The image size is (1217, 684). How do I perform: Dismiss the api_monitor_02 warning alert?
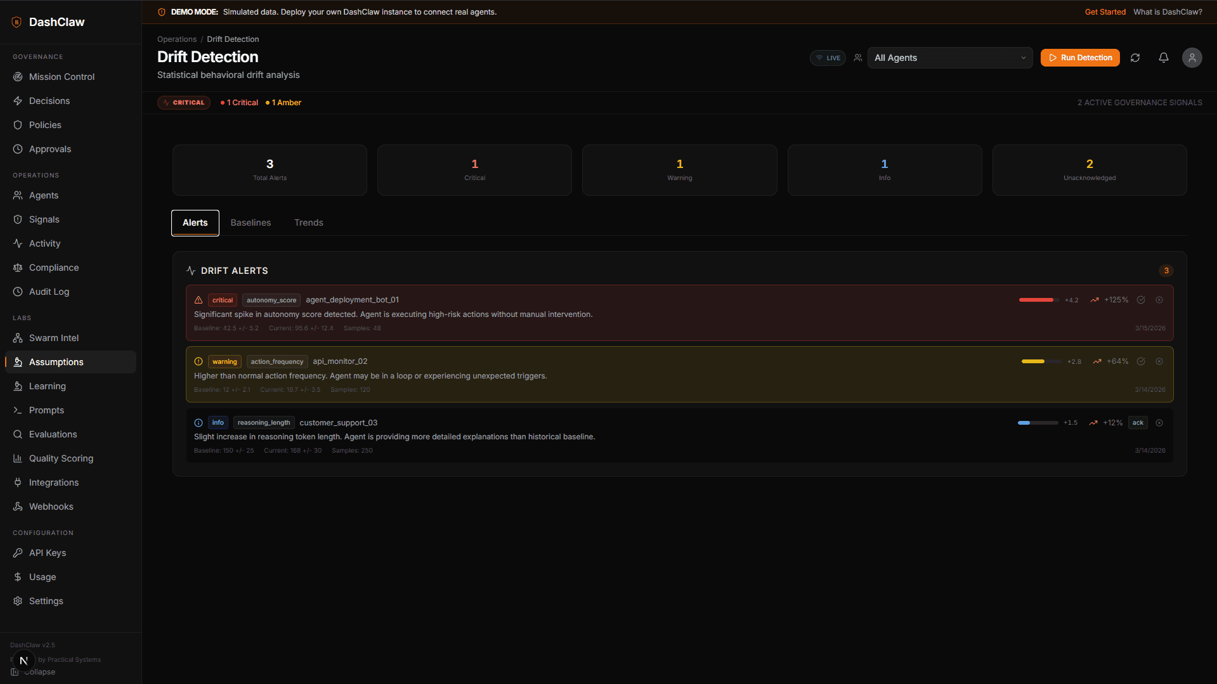tap(1160, 361)
